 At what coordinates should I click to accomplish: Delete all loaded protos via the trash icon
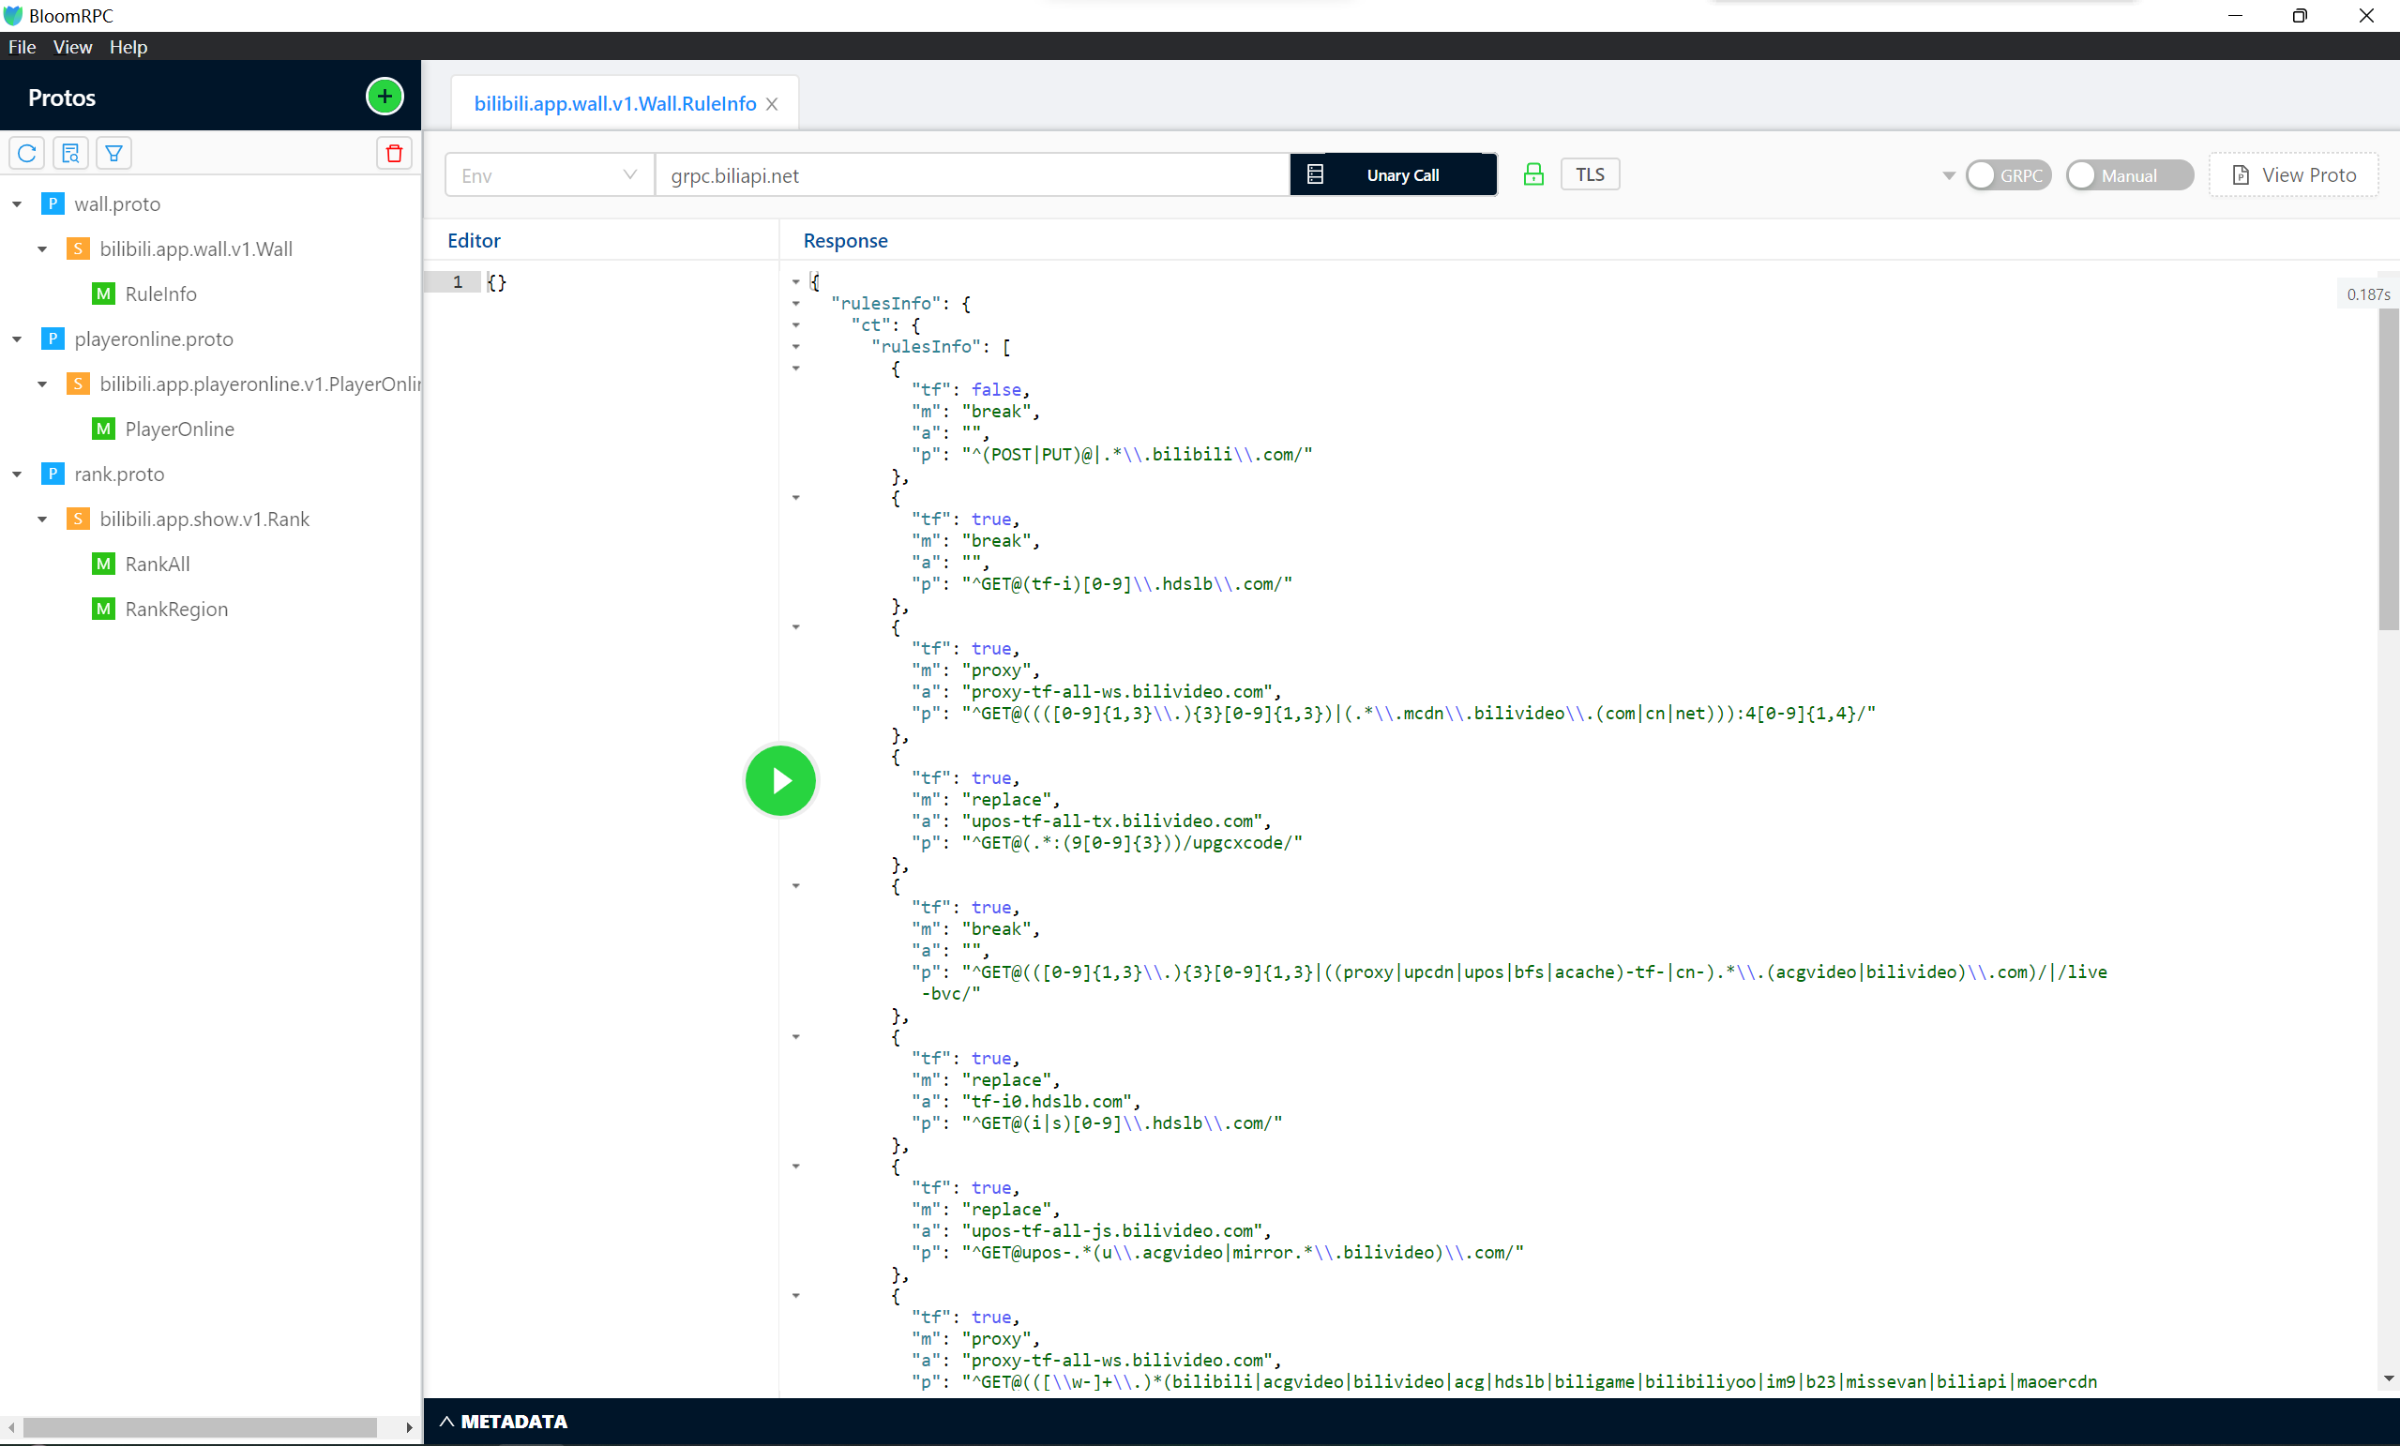pyautogui.click(x=394, y=153)
